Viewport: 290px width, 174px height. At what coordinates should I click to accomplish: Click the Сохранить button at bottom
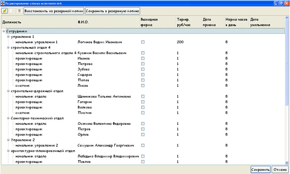(x=260, y=170)
